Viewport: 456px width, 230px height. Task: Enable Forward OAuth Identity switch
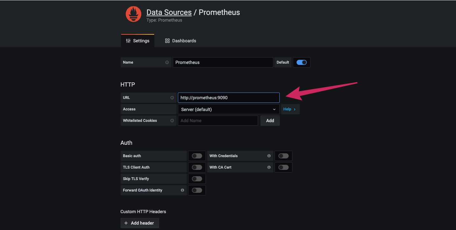click(197, 190)
